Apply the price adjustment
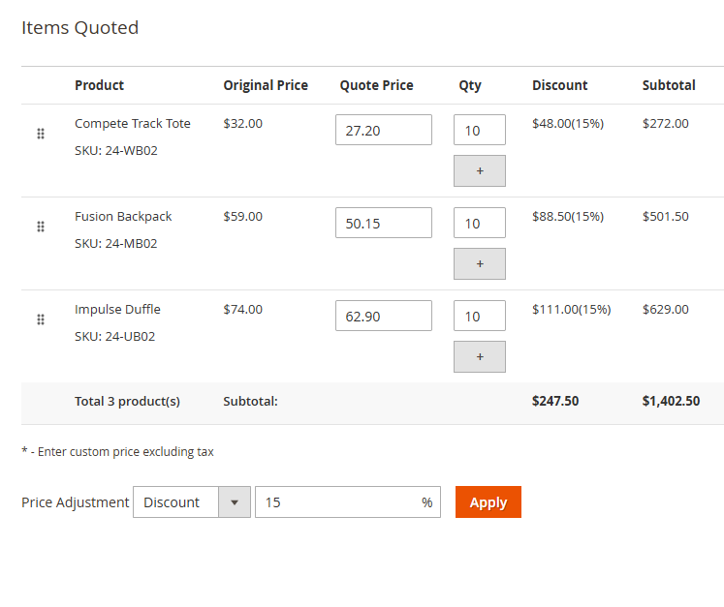Image resolution: width=724 pixels, height=607 pixels. point(488,501)
